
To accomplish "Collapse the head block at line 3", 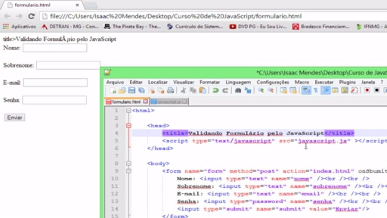I will pyautogui.click(x=129, y=126).
